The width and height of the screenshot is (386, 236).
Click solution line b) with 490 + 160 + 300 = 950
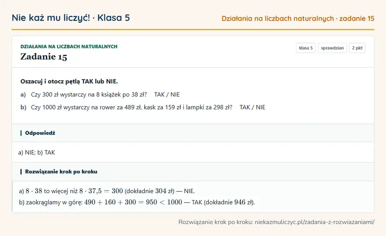click(x=137, y=202)
